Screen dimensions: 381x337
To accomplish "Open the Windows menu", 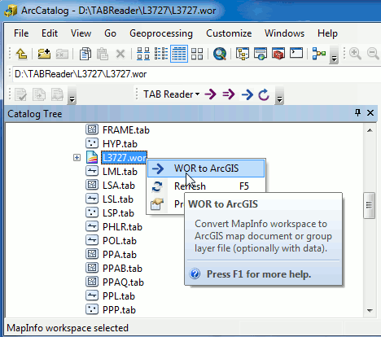I will coord(284,33).
